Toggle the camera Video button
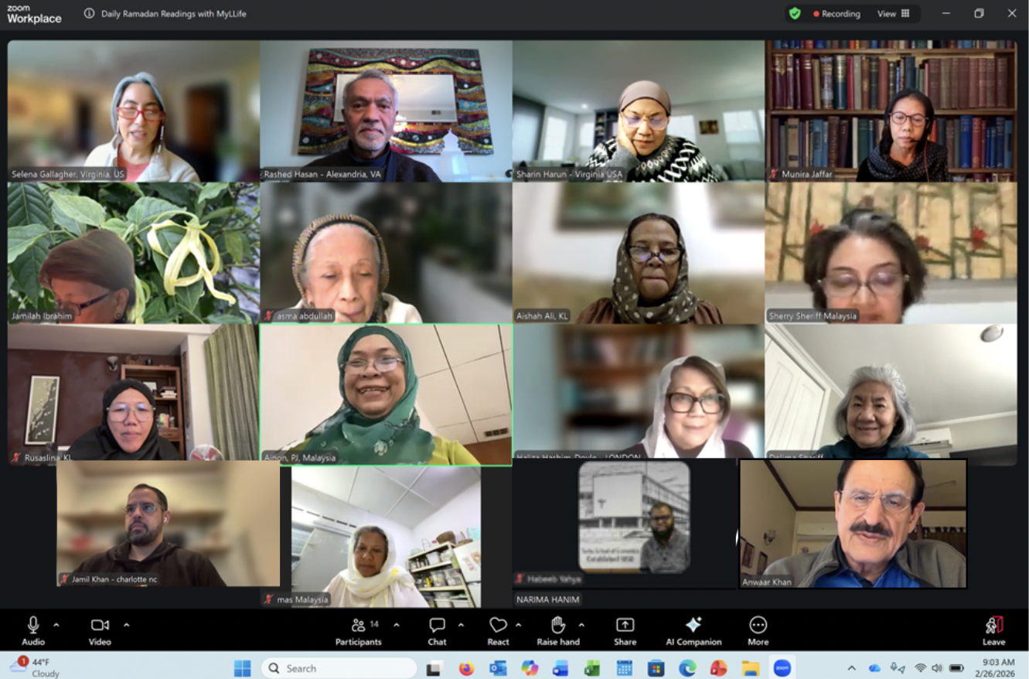Viewport: 1029px width, 679px height. pos(100,630)
